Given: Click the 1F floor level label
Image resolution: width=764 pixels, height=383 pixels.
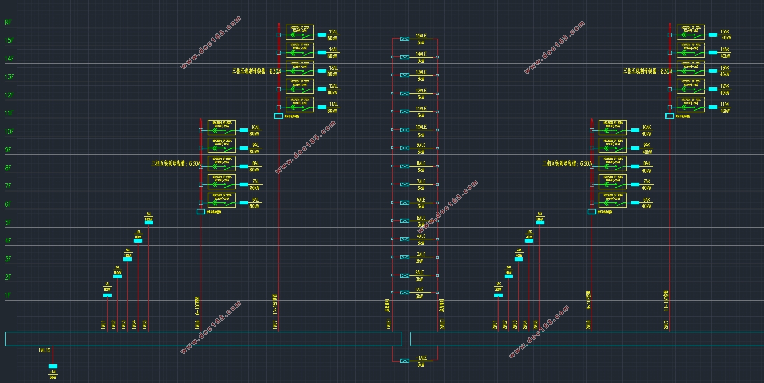Looking at the screenshot, I should [8, 295].
